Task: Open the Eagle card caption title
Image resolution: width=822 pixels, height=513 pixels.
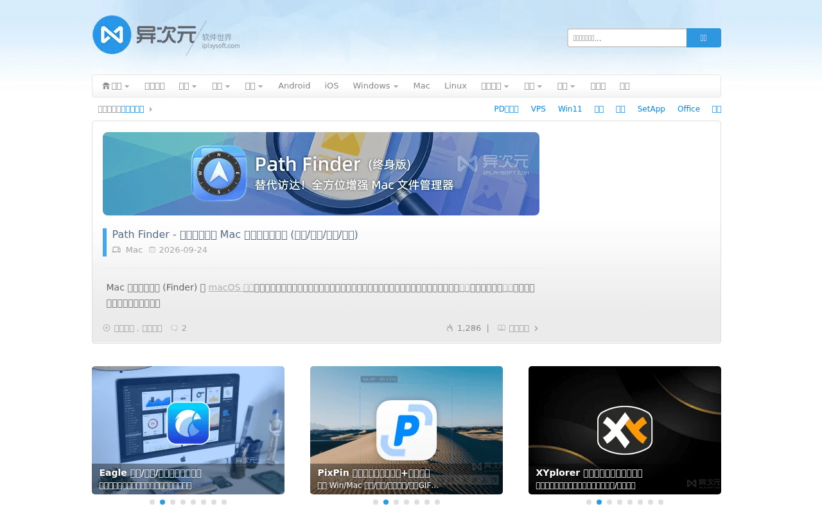Action: click(150, 473)
